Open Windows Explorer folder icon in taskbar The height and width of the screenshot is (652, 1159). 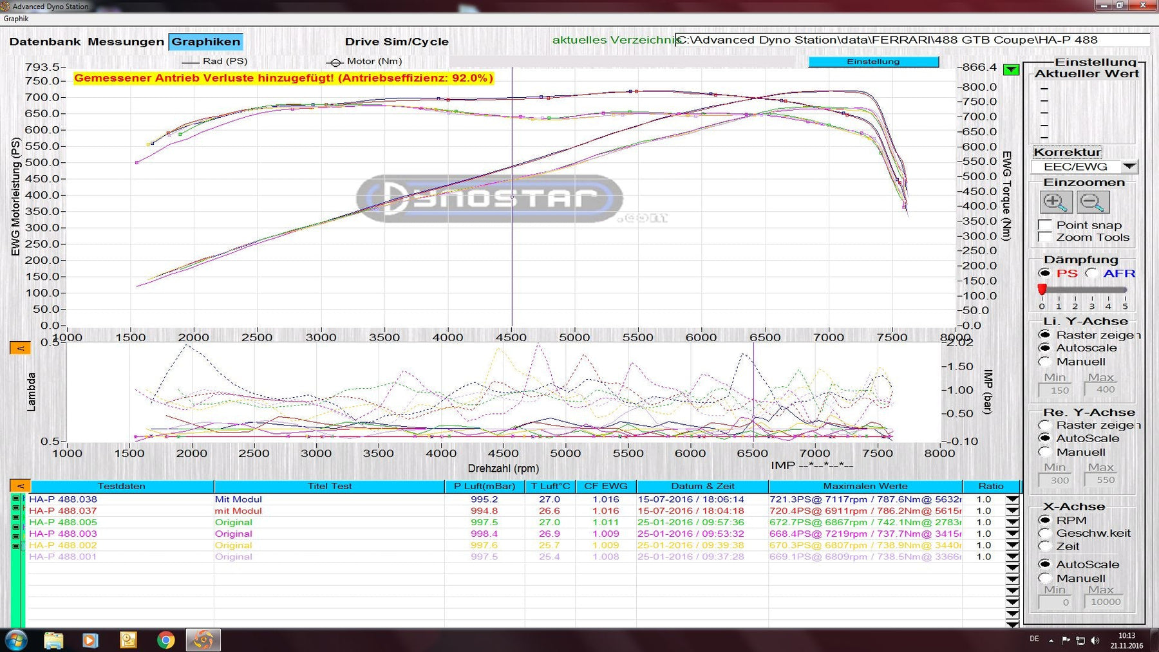pyautogui.click(x=53, y=640)
